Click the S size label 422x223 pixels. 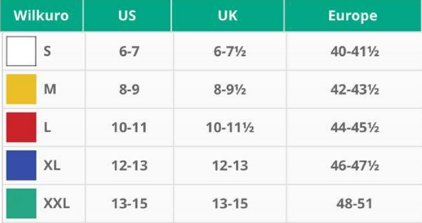[48, 51]
